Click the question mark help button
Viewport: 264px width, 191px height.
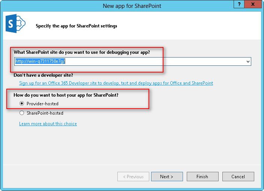coord(238,4)
